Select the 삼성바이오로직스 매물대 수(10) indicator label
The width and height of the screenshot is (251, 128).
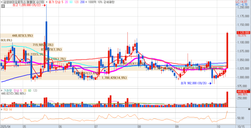[x=24, y=2]
